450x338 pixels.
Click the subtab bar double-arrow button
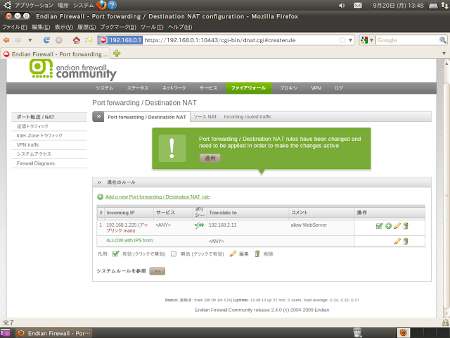click(x=98, y=117)
